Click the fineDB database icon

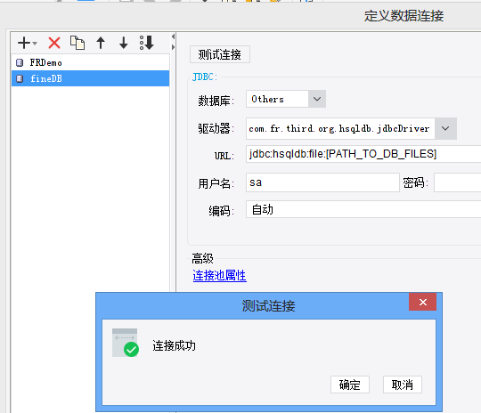tap(20, 79)
